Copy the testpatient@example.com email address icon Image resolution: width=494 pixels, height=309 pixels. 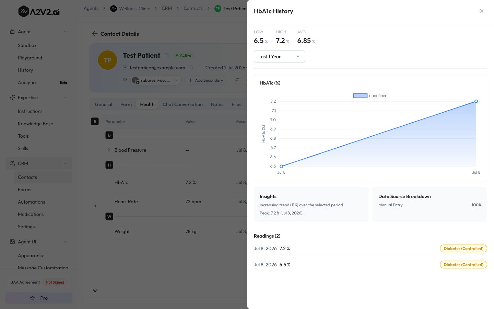[x=191, y=68]
